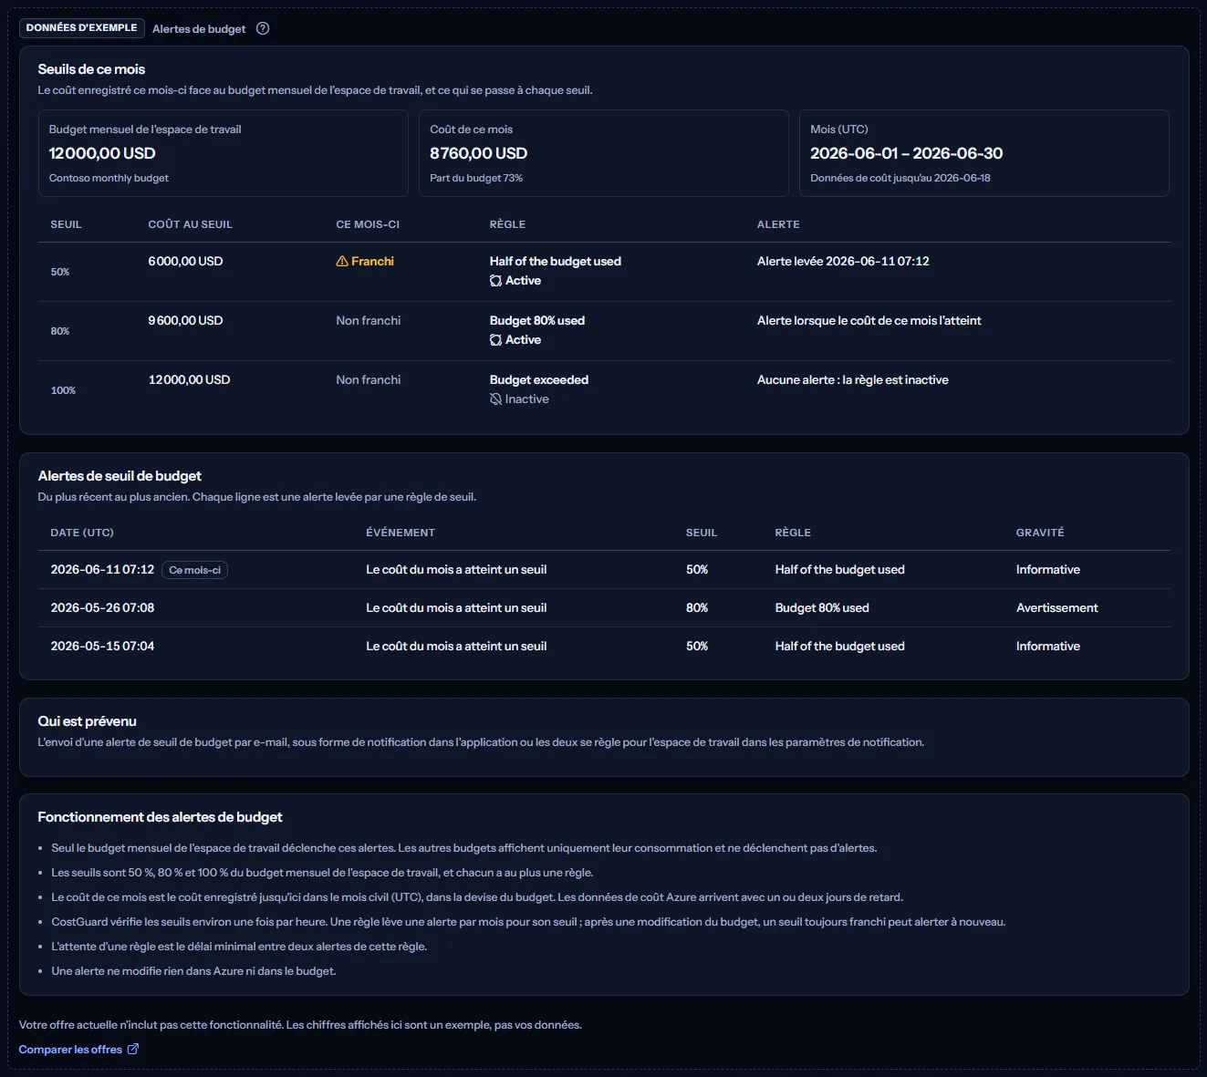Viewport: 1207px width, 1077px height.
Task: Click the Budget mensuel 12 000,00 USD card
Action: (x=224, y=153)
